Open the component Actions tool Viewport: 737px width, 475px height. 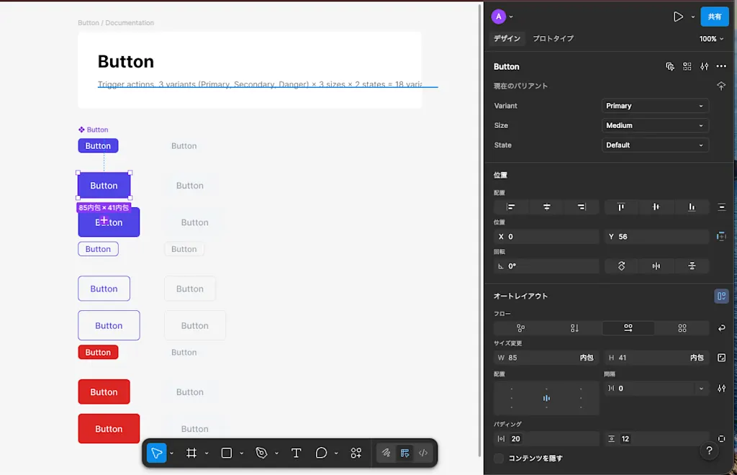[x=356, y=453]
